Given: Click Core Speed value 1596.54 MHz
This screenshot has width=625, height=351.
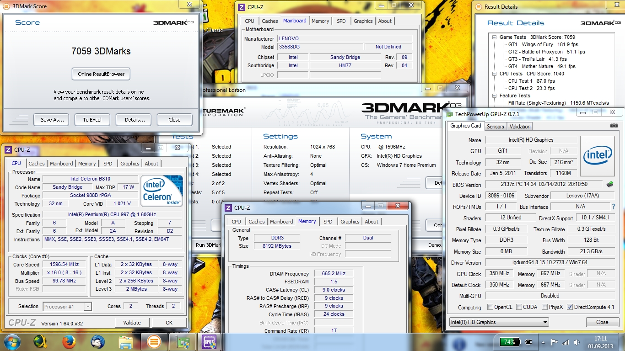Looking at the screenshot, I should click(x=64, y=265).
